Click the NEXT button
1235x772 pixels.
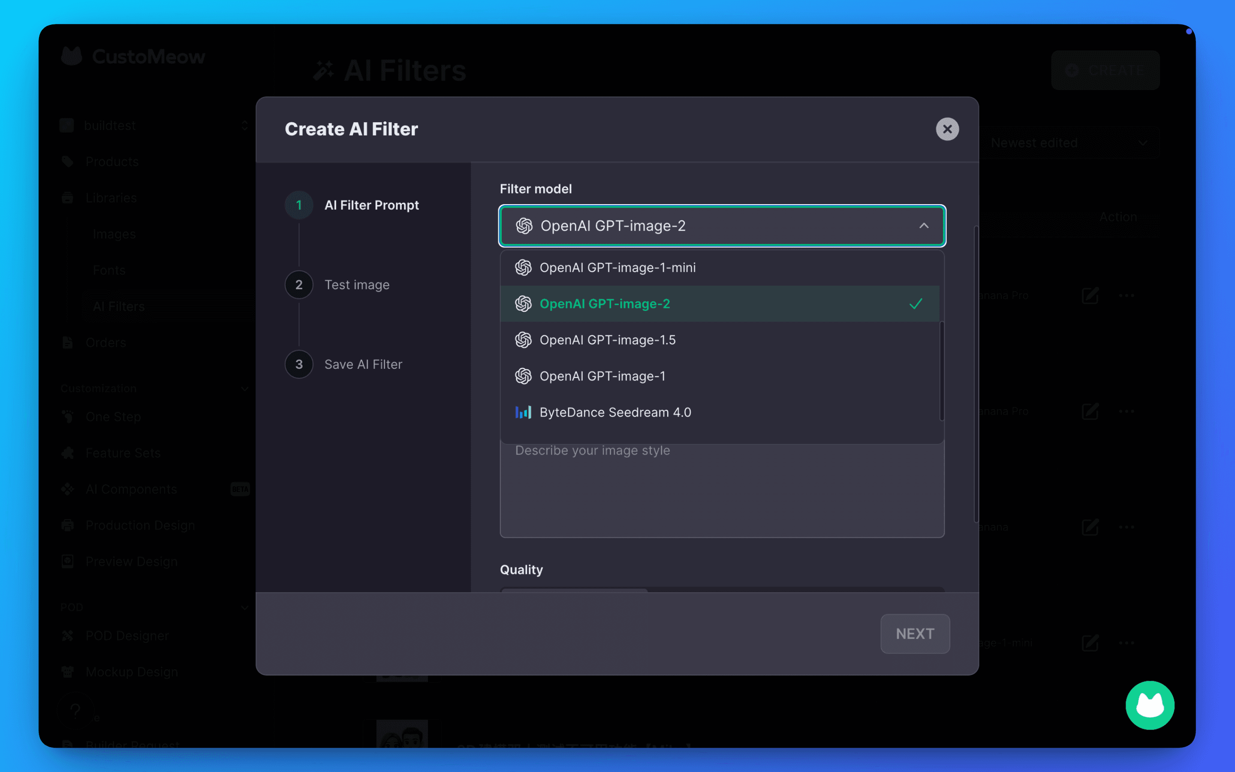(x=915, y=633)
